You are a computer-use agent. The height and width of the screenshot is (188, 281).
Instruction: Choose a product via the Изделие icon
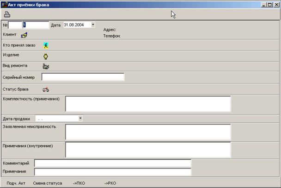tap(46, 56)
